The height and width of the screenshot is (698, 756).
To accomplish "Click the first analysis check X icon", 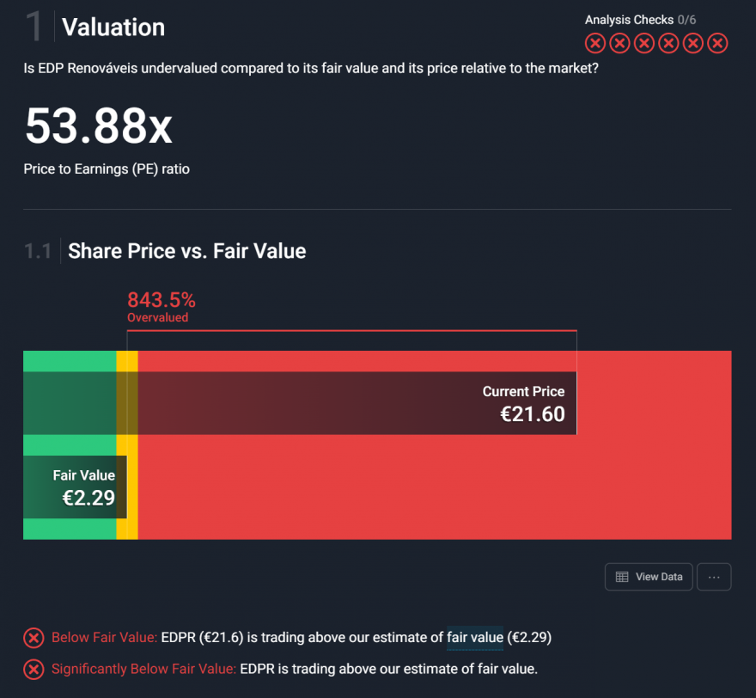I will point(595,43).
